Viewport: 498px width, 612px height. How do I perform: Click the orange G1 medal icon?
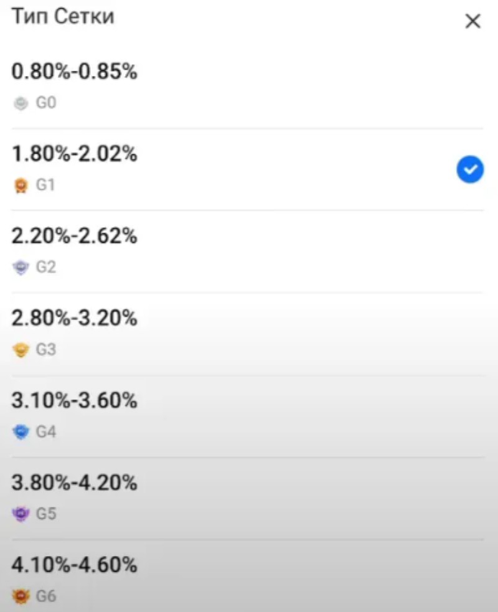point(21,186)
